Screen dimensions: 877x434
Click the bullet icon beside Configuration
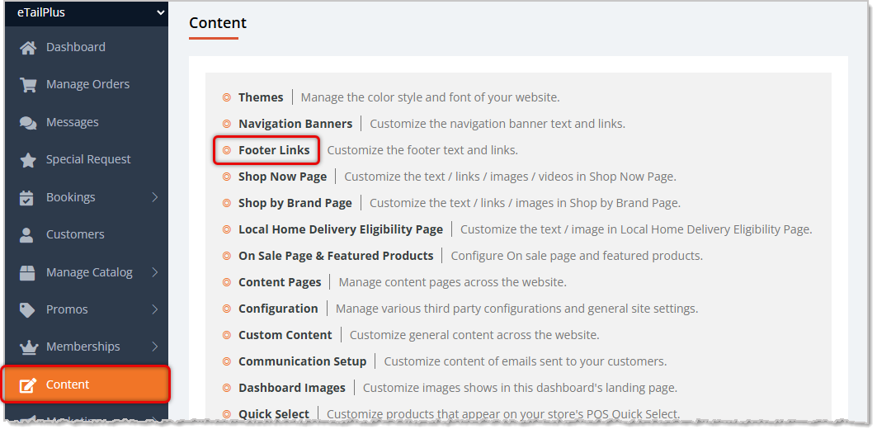coord(227,309)
